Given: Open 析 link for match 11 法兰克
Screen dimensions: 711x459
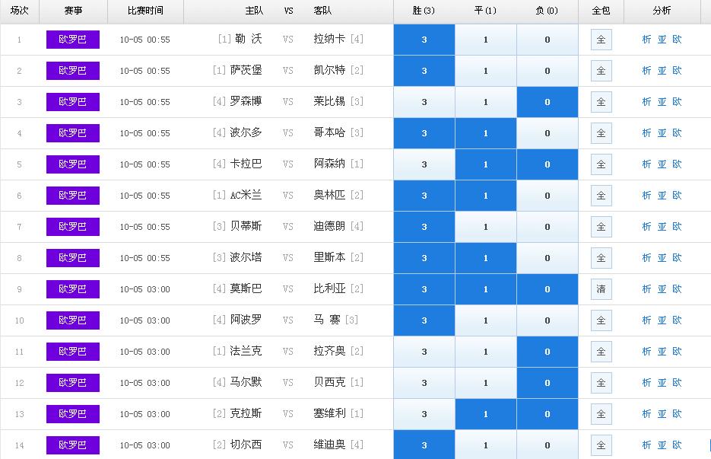Looking at the screenshot, I should coord(646,352).
